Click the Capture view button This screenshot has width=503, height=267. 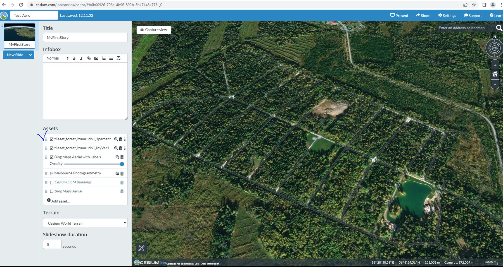click(x=154, y=30)
